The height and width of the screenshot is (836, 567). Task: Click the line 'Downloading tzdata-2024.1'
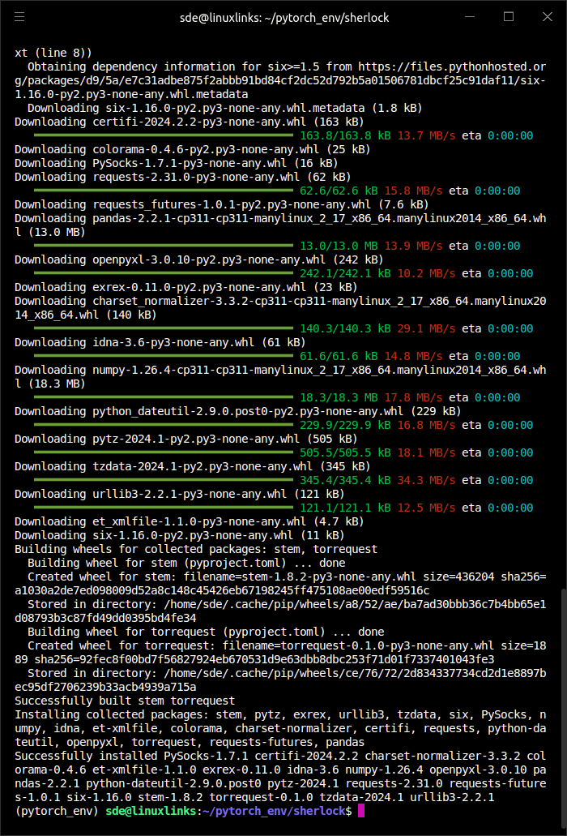pos(192,466)
